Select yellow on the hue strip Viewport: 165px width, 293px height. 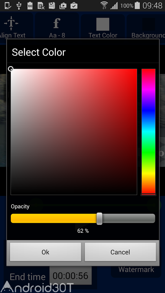(x=148, y=173)
